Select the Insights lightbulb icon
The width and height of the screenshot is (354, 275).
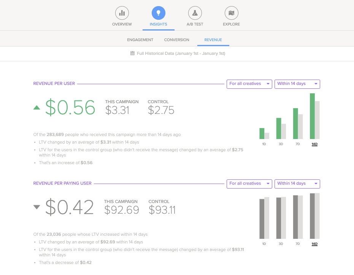[158, 13]
